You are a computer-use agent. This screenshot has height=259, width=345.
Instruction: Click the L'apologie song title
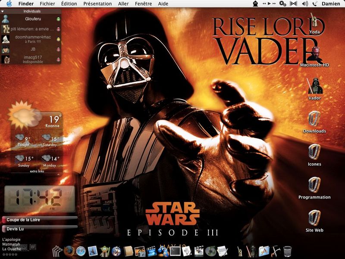[11, 240]
